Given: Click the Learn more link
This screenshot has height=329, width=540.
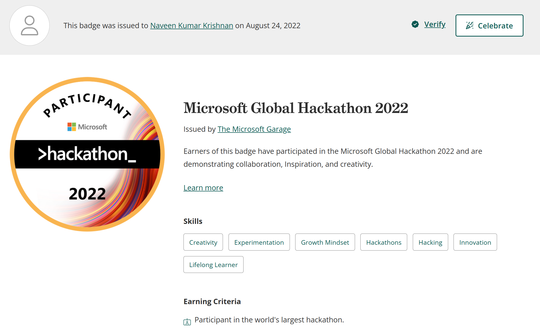Looking at the screenshot, I should coord(203,188).
